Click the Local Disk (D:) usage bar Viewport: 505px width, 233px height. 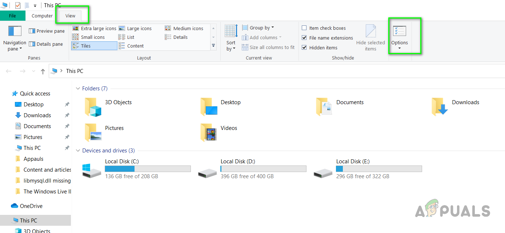click(263, 169)
